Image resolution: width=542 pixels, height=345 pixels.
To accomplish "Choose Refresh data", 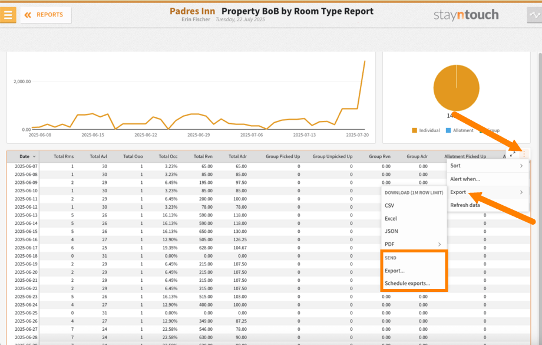I will tap(487, 205).
